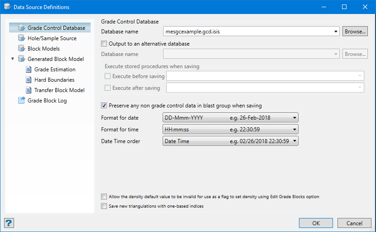Open the Format for time dropdown
Image resolution: width=376 pixels, height=232 pixels.
point(230,130)
